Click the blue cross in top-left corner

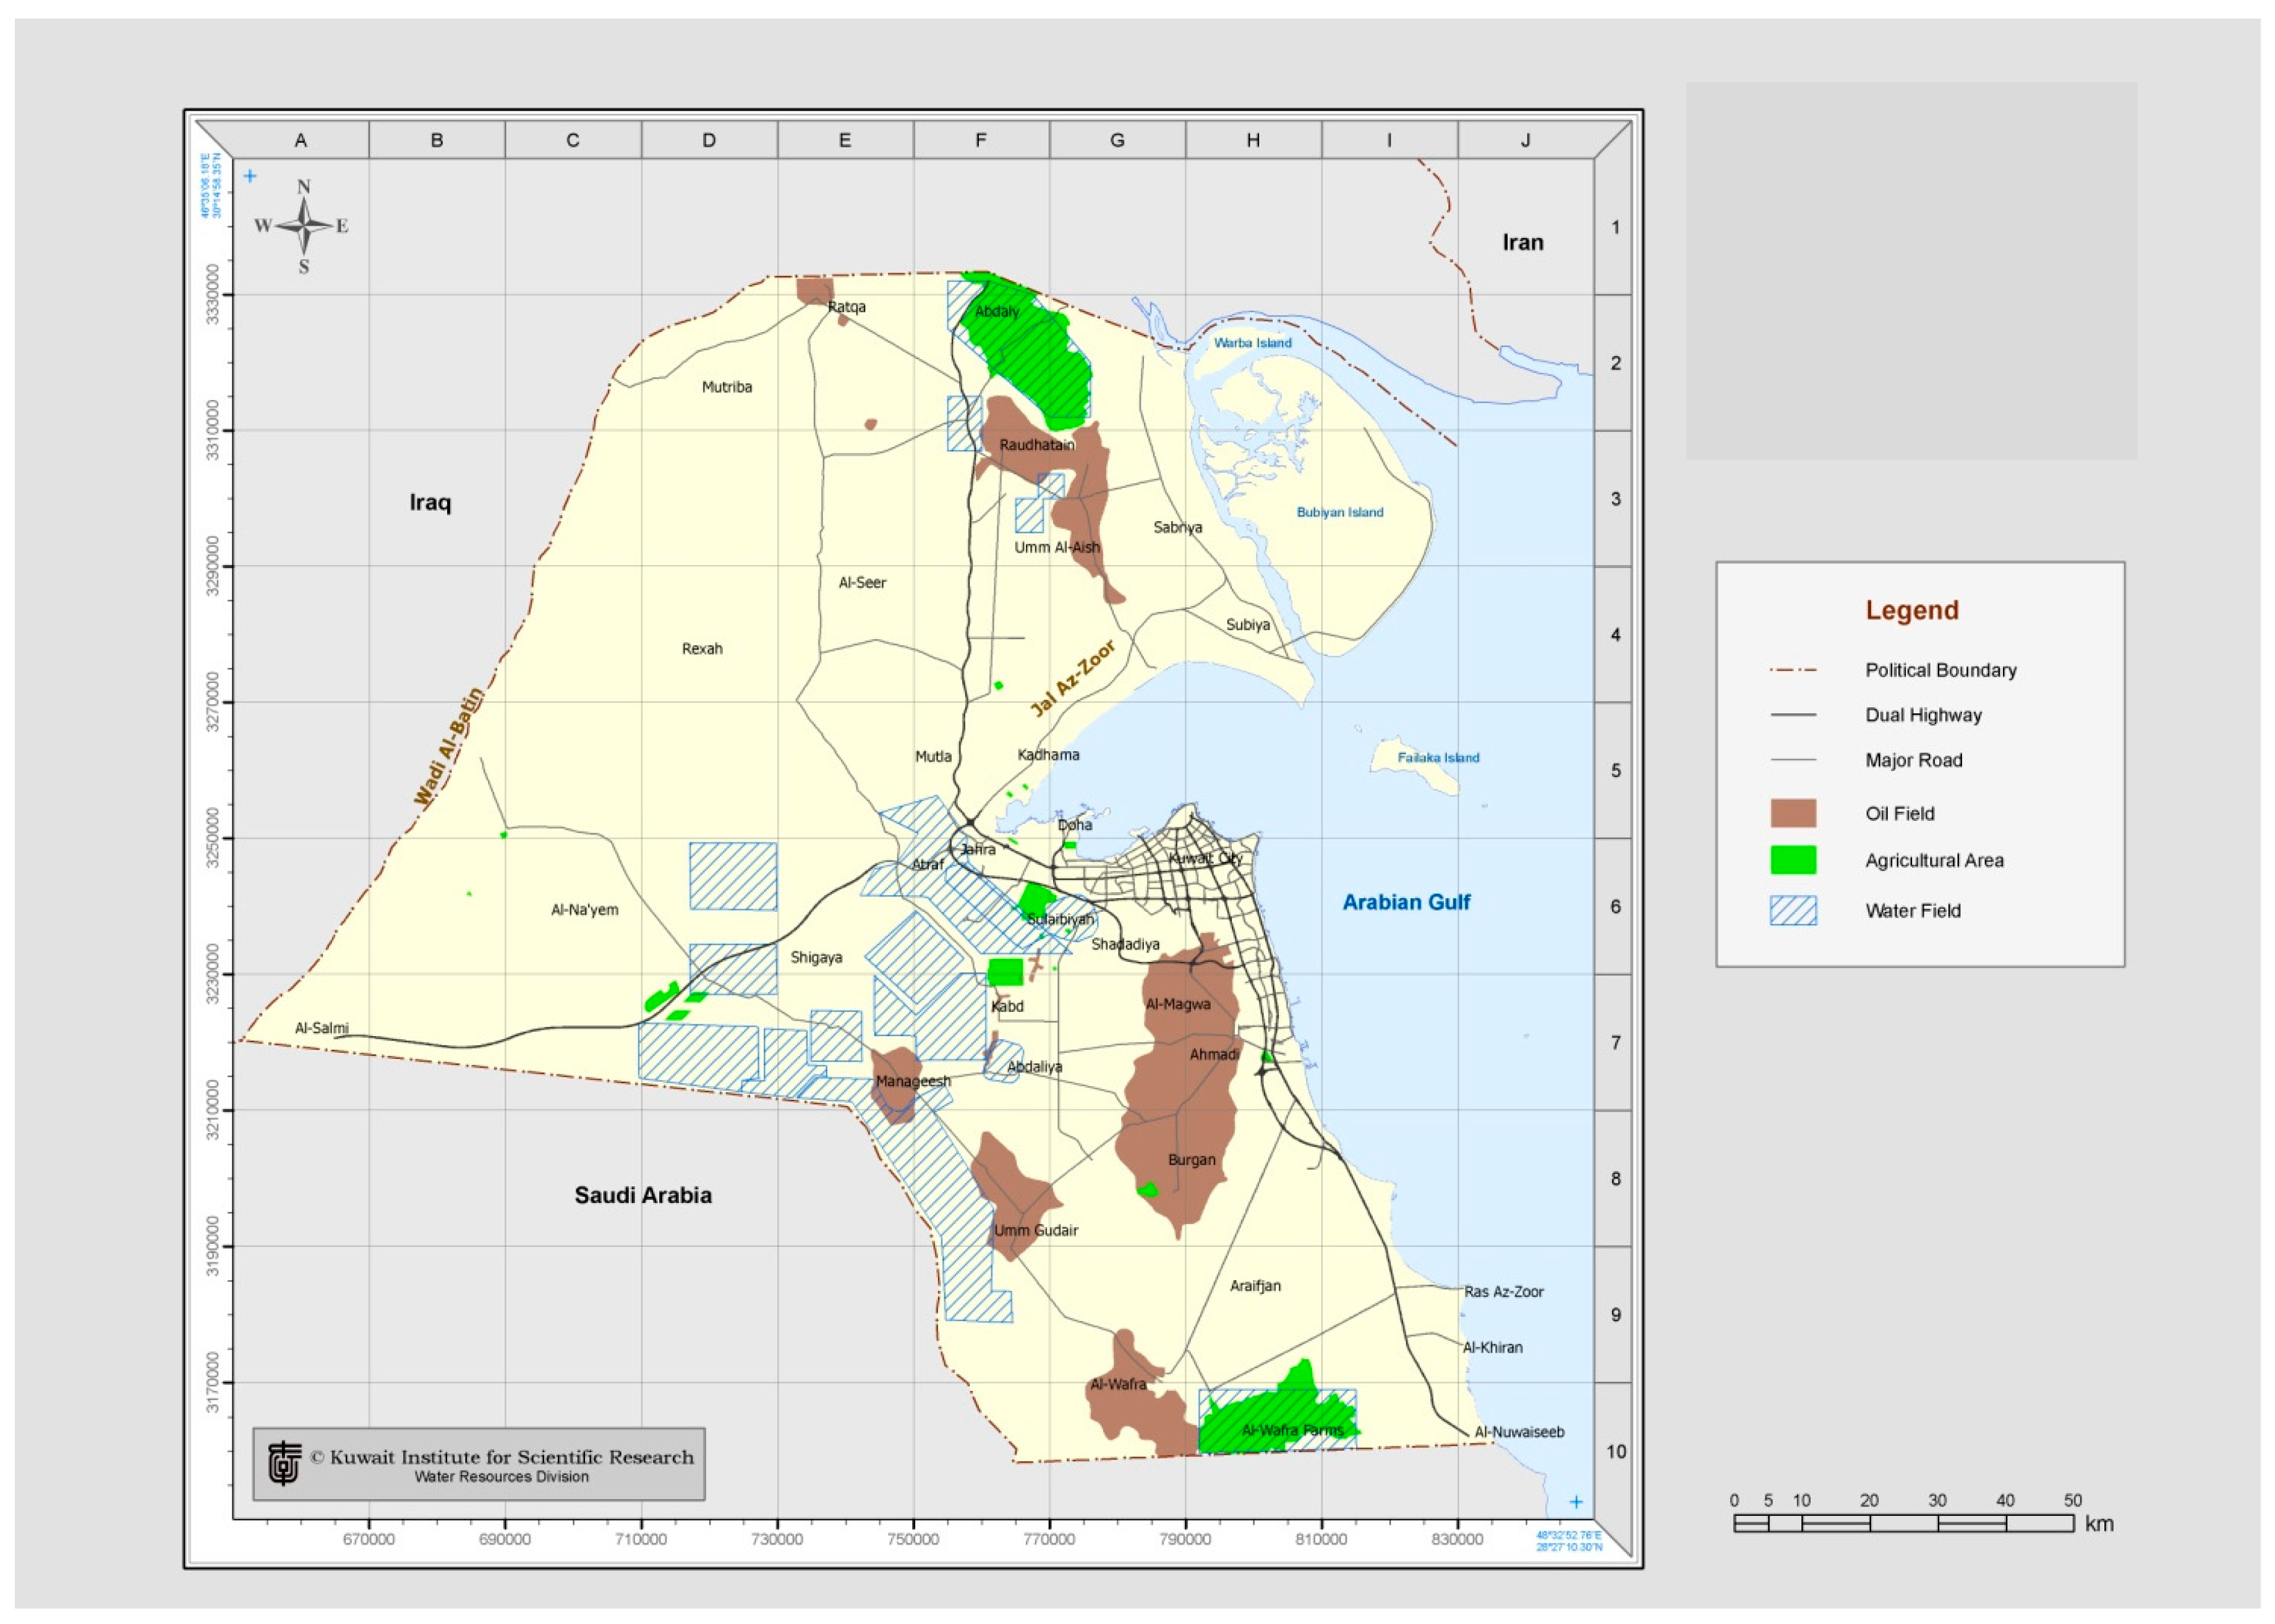(x=250, y=176)
